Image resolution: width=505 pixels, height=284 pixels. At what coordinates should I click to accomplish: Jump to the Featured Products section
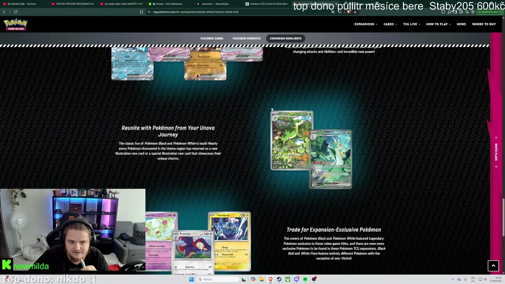247,38
